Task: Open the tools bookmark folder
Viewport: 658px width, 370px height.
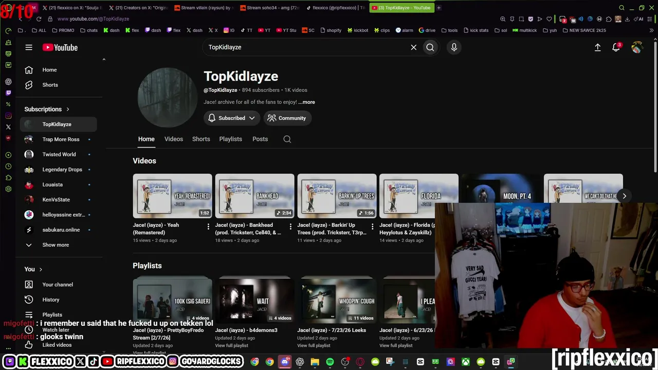Action: coord(449,30)
